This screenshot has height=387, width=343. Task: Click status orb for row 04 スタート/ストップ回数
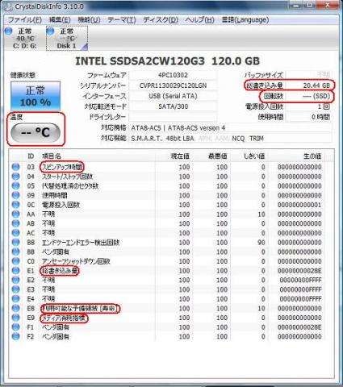(x=16, y=177)
